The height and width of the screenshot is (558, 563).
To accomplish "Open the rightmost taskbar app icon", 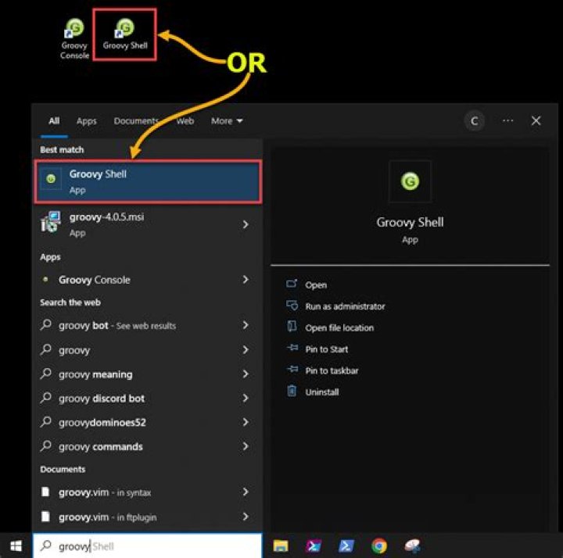I will pyautogui.click(x=412, y=545).
